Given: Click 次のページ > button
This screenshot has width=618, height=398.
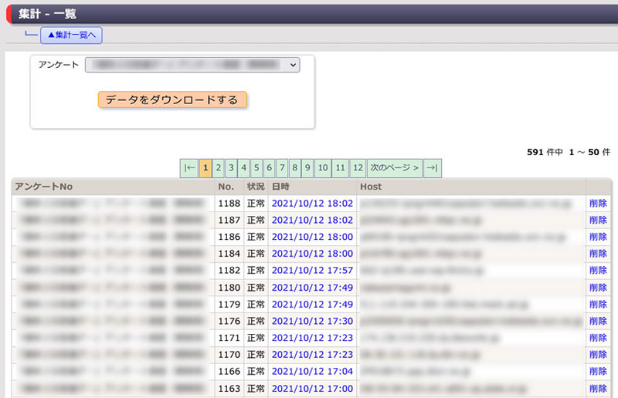Looking at the screenshot, I should 395,168.
